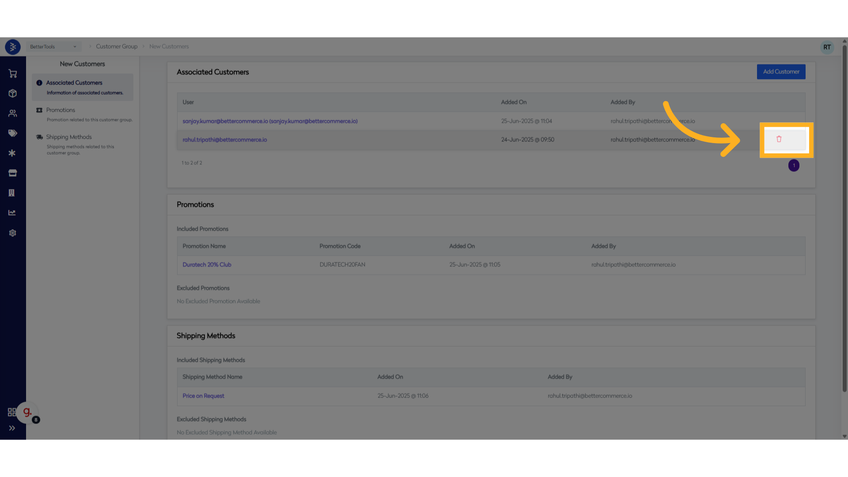Click the page vertical scrollbar

click(x=844, y=221)
